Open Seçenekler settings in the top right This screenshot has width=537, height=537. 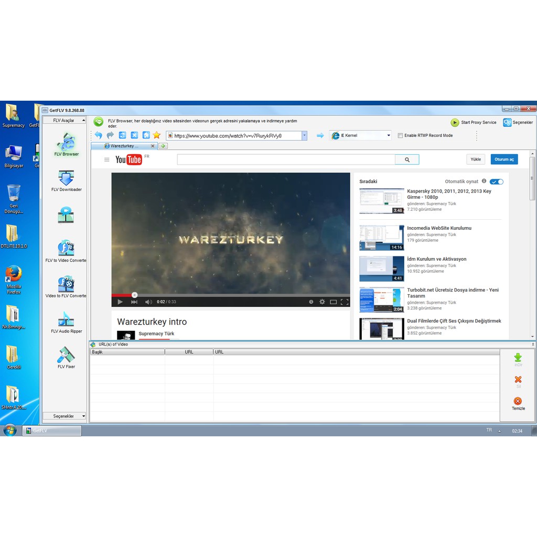click(518, 122)
